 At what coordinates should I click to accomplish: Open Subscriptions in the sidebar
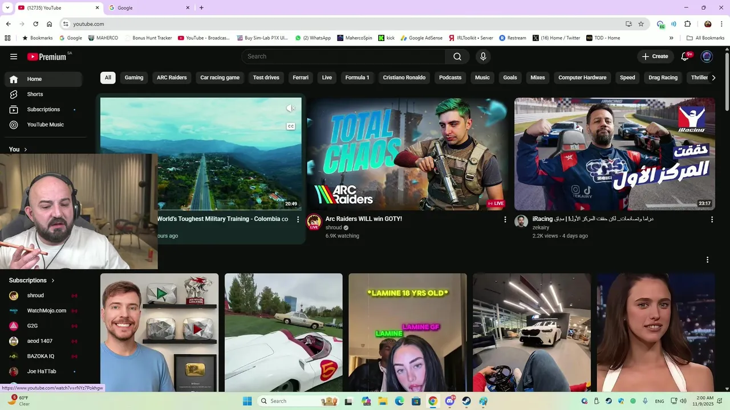[43, 109]
